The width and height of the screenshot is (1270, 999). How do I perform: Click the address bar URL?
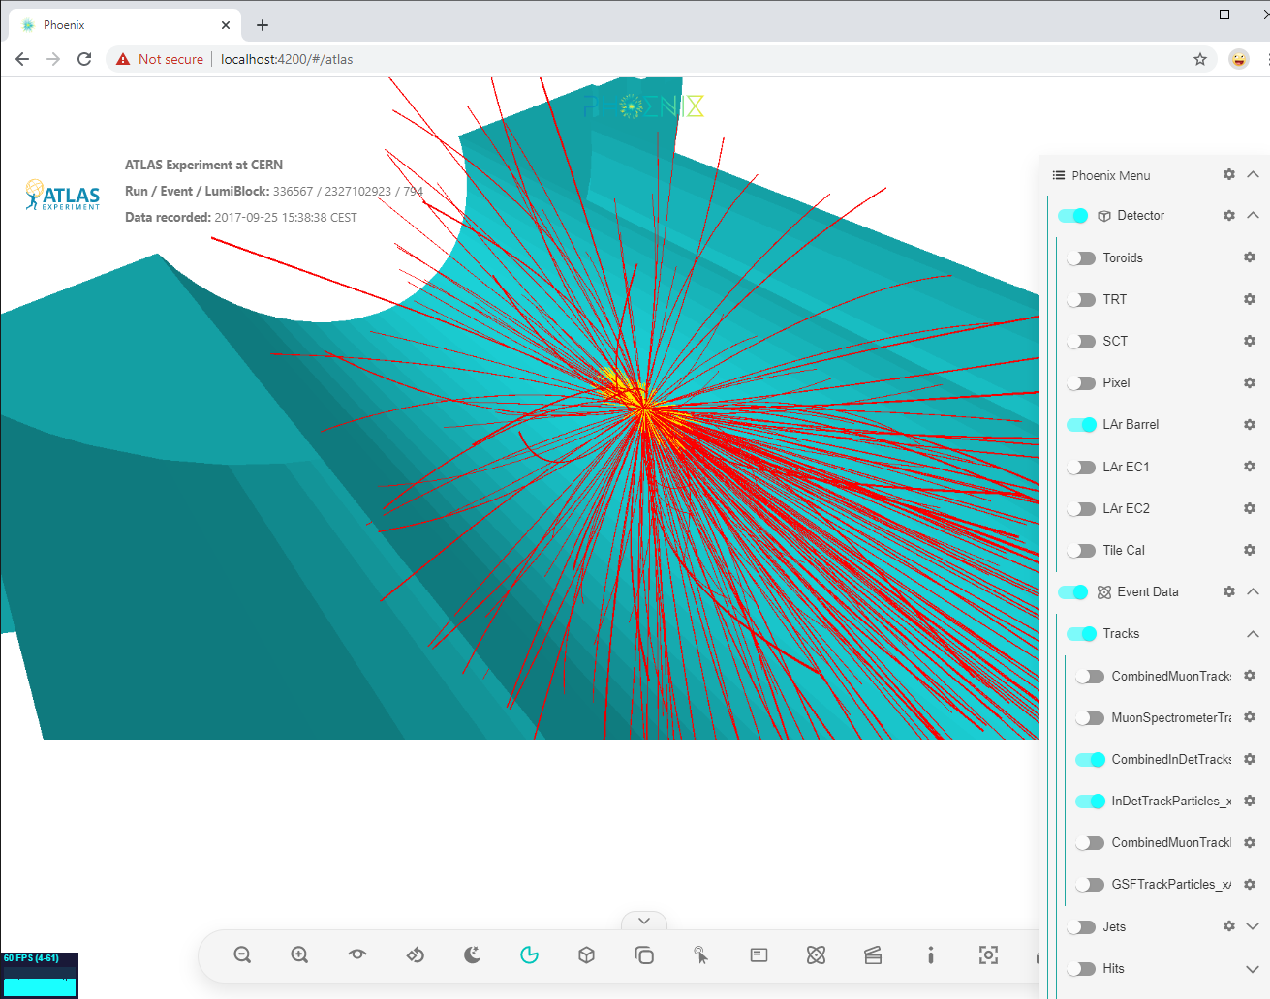[x=287, y=59]
